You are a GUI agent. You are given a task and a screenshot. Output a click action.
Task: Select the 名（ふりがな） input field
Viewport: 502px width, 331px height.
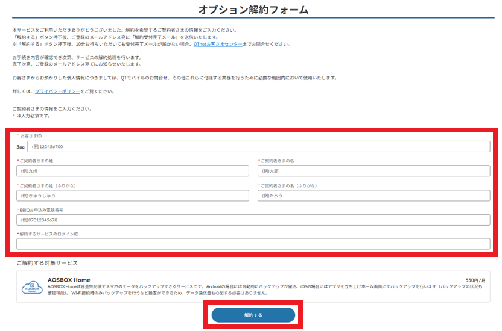point(373,196)
